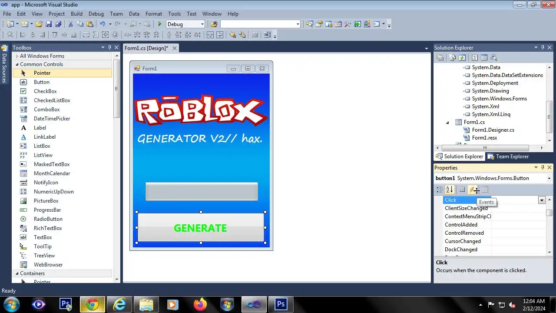556x313 pixels.
Task: Open the Data Sources side tab
Action: tap(4, 65)
